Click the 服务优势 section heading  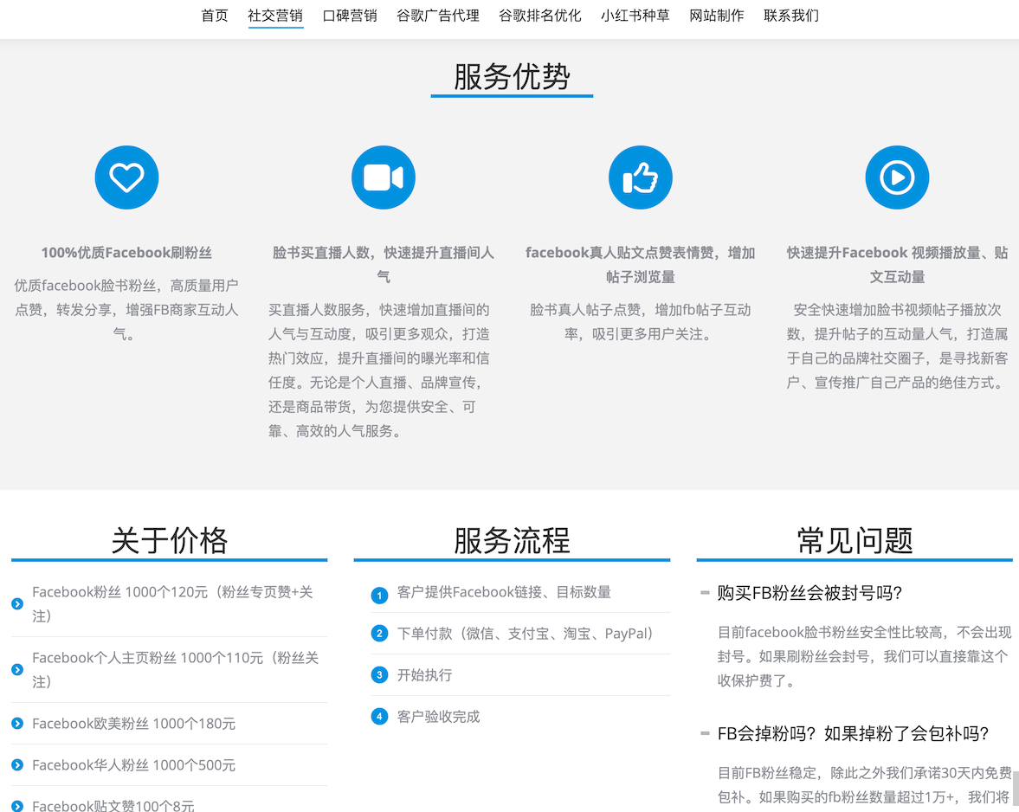513,77
